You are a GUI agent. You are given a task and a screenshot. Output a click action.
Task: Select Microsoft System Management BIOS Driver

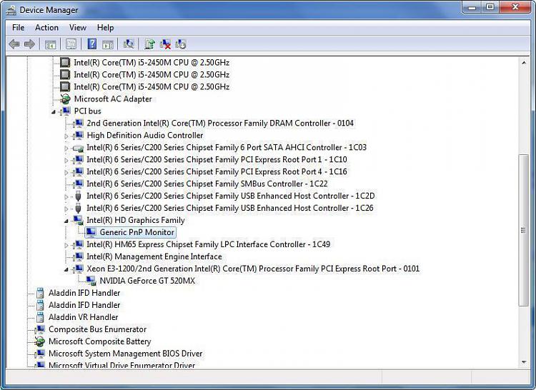point(126,354)
